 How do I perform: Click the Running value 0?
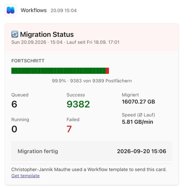(14, 129)
